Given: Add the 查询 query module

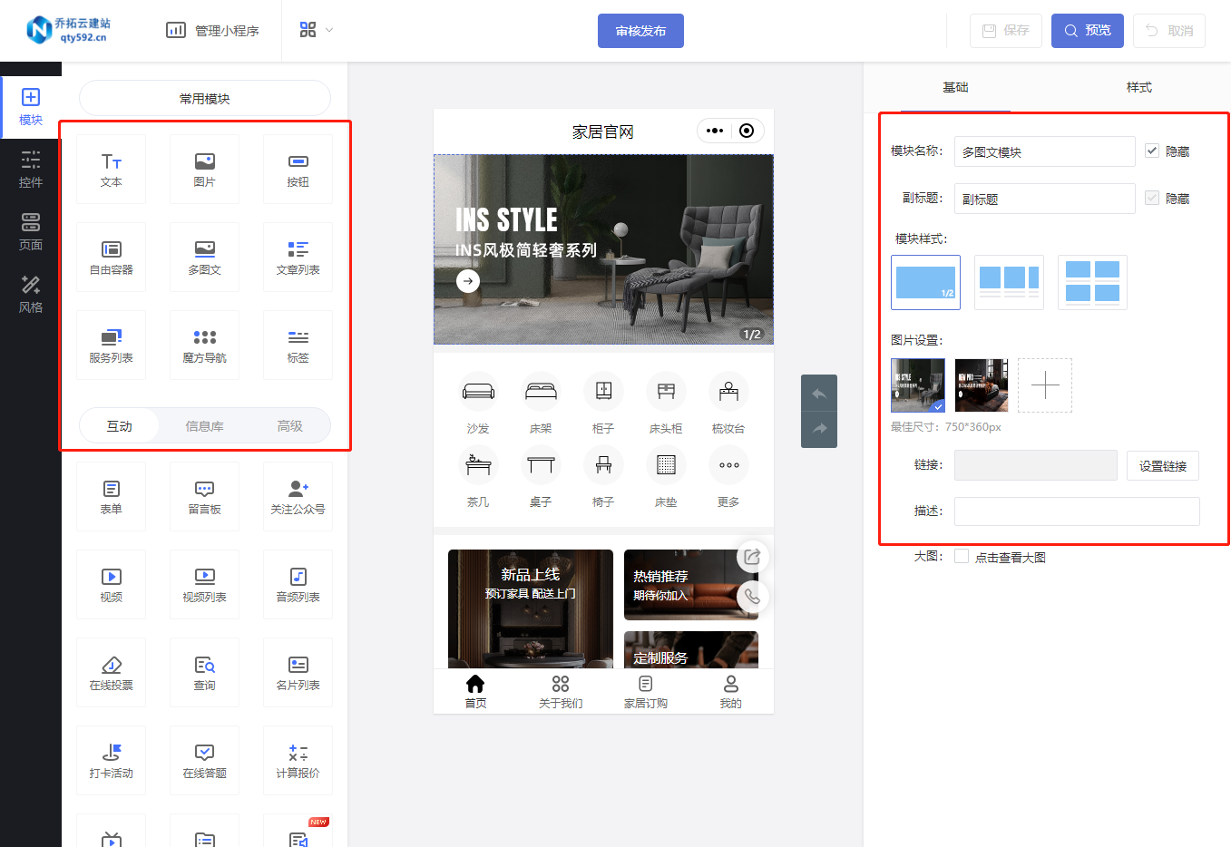Looking at the screenshot, I should pyautogui.click(x=204, y=673).
